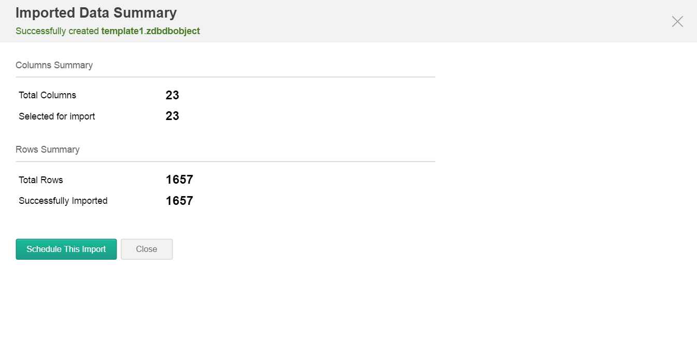Viewport: 697px width, 357px height.
Task: Click the "Successfully created" message text
Action: pyautogui.click(x=57, y=31)
